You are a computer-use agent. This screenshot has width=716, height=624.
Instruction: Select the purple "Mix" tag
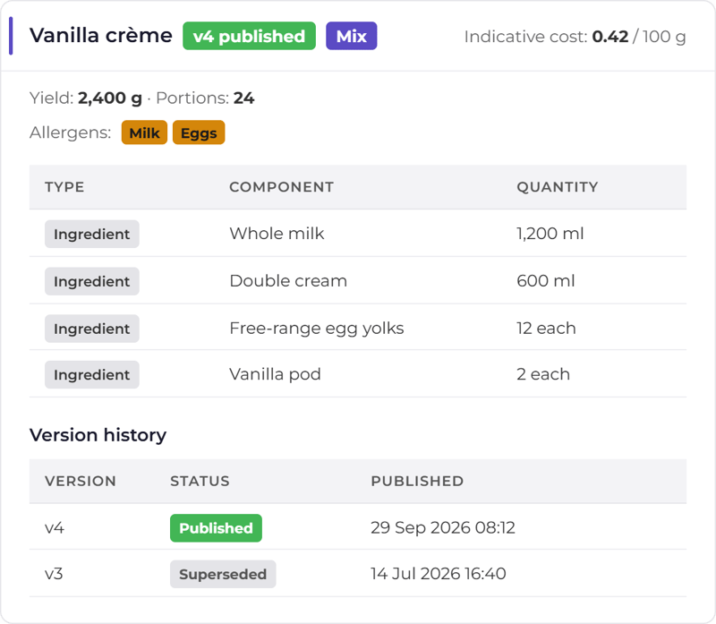point(351,36)
